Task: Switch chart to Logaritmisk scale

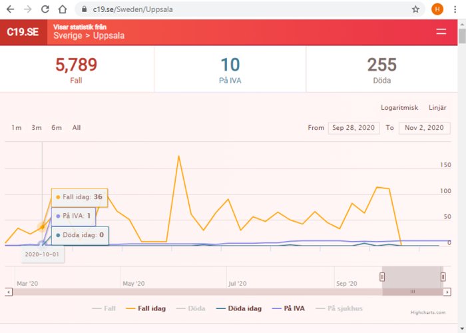Action: (399, 108)
